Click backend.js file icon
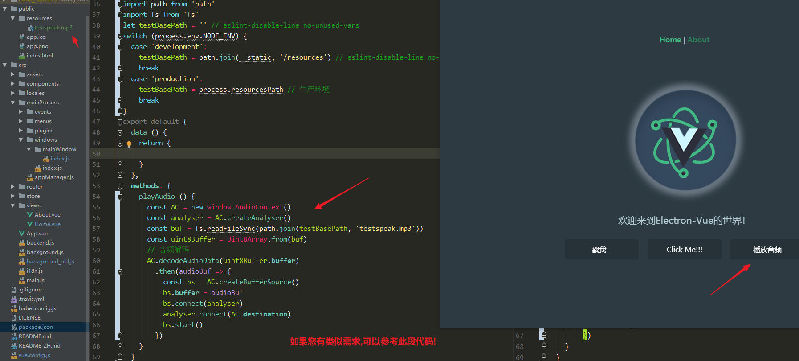The width and height of the screenshot is (799, 361). point(22,243)
